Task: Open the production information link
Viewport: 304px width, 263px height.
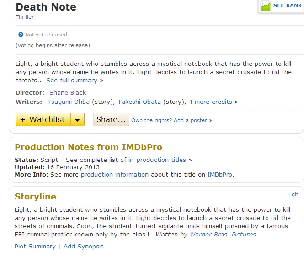Action: (x=115, y=174)
